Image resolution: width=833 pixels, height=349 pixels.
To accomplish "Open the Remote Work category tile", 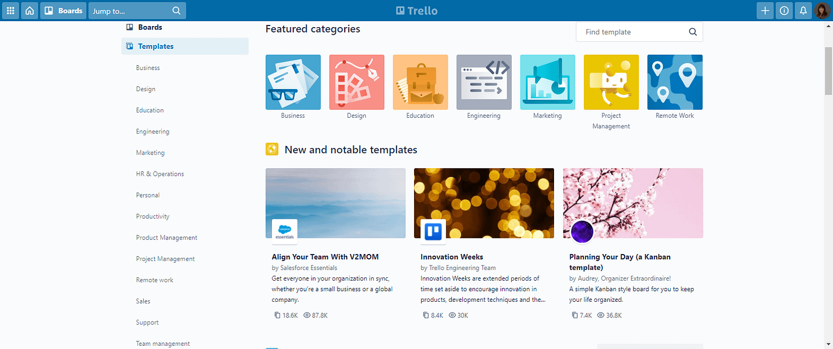I will 675,82.
